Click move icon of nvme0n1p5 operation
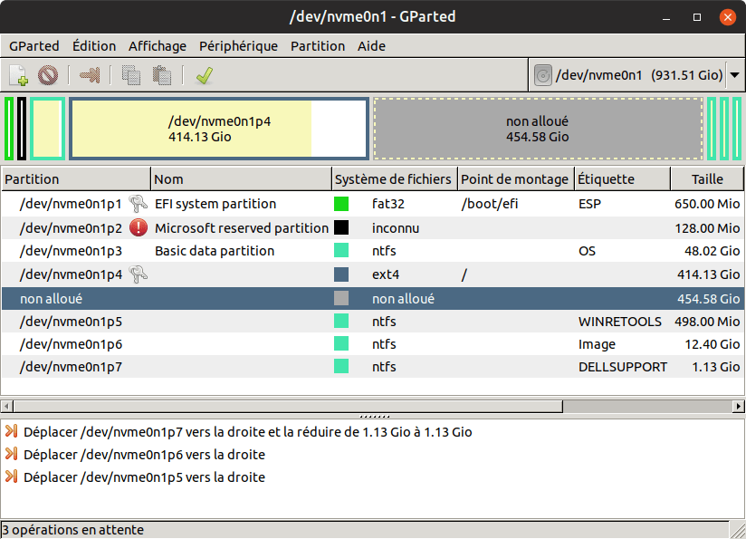 [x=12, y=476]
